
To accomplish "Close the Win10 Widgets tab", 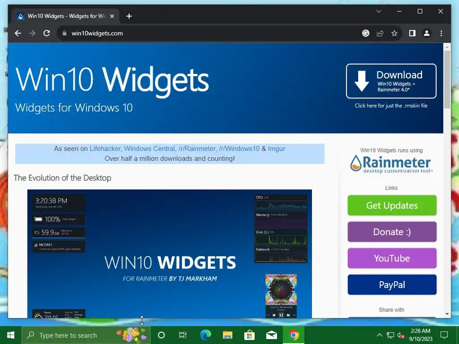I will pos(112,16).
